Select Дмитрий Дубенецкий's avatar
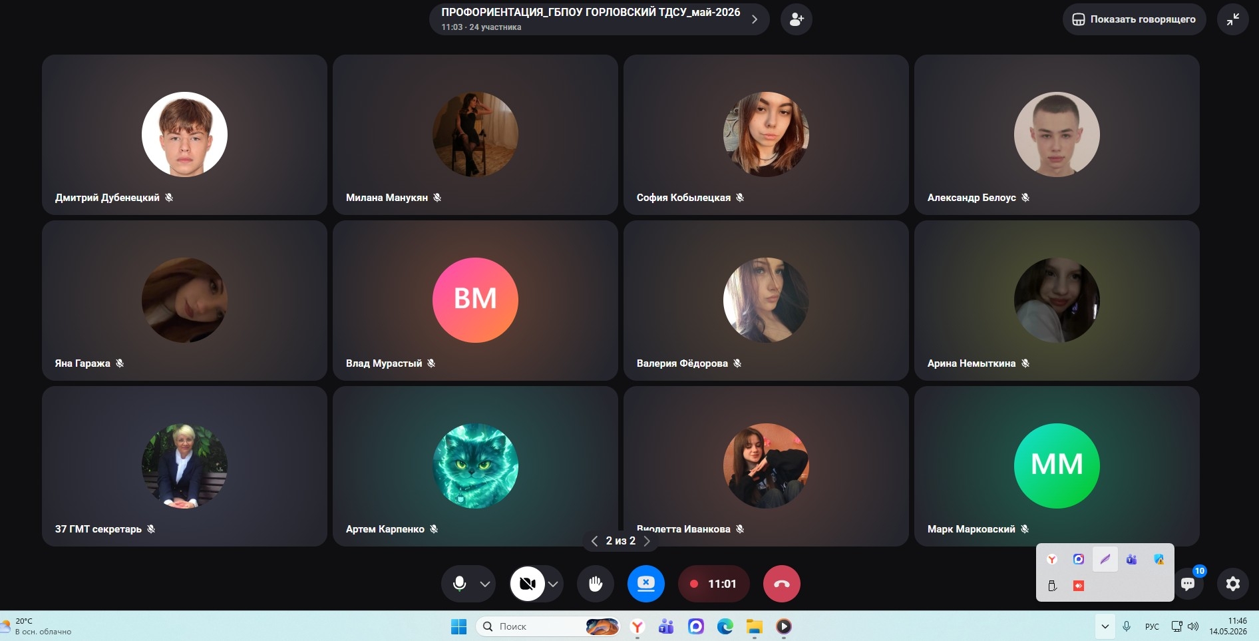The height and width of the screenshot is (641, 1259). coord(184,134)
